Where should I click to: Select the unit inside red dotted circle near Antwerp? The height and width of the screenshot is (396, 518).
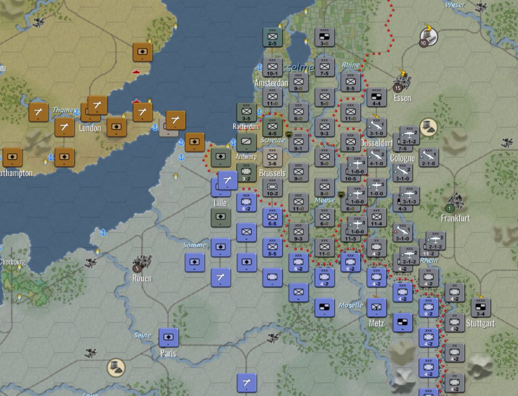point(220,157)
